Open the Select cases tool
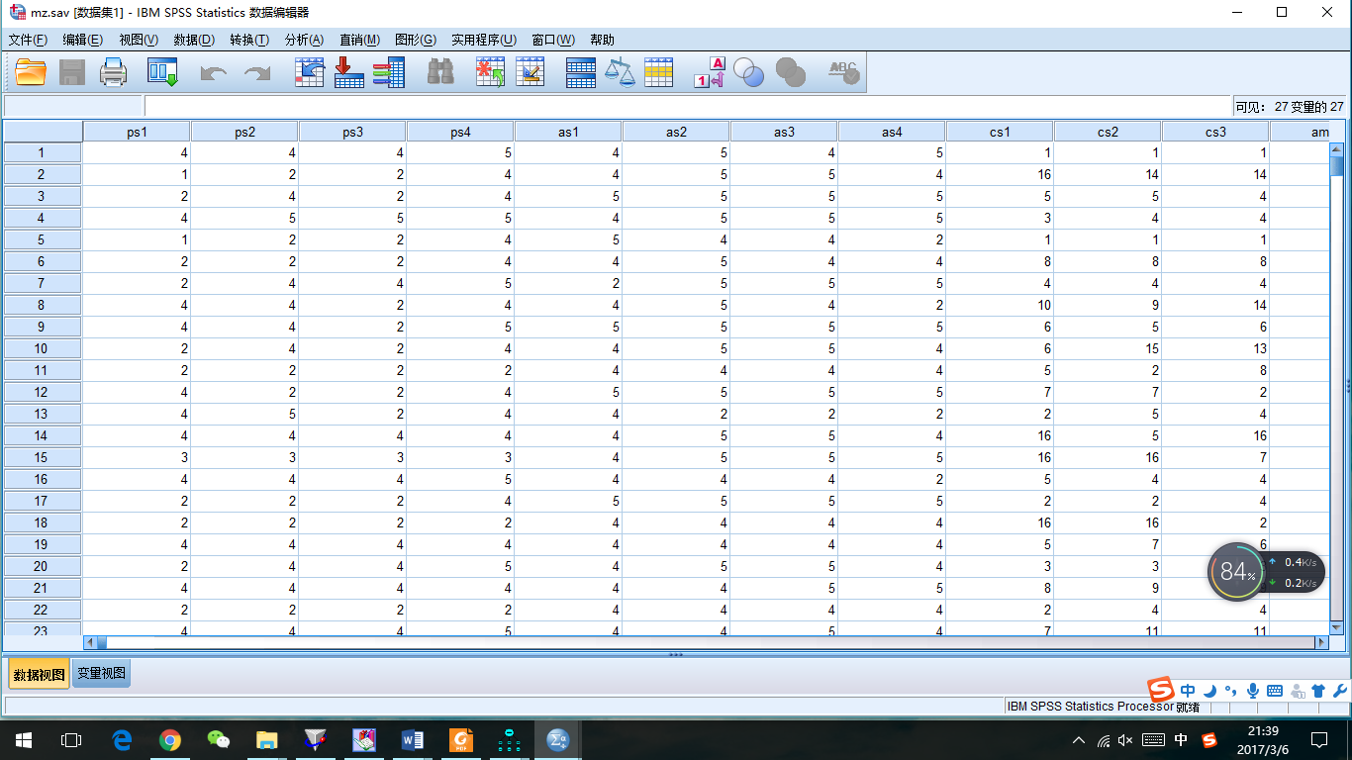This screenshot has width=1352, height=760. click(659, 72)
